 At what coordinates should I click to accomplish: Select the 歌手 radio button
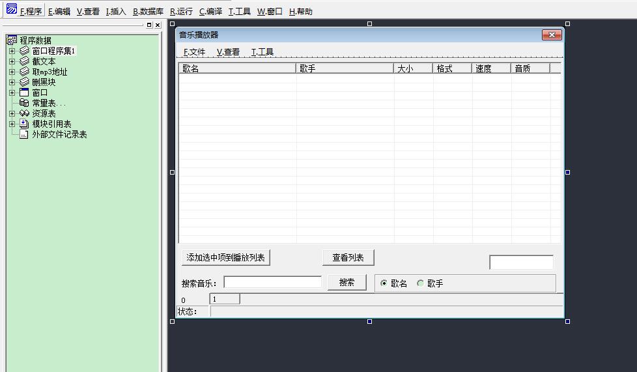420,283
